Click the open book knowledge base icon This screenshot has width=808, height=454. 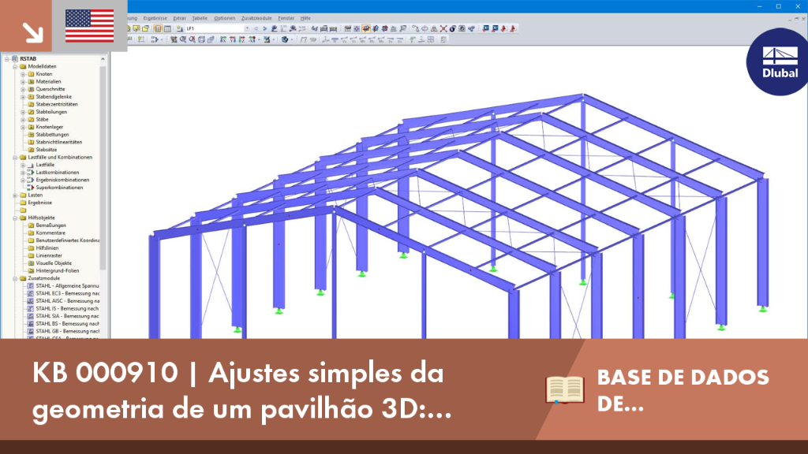pos(565,389)
